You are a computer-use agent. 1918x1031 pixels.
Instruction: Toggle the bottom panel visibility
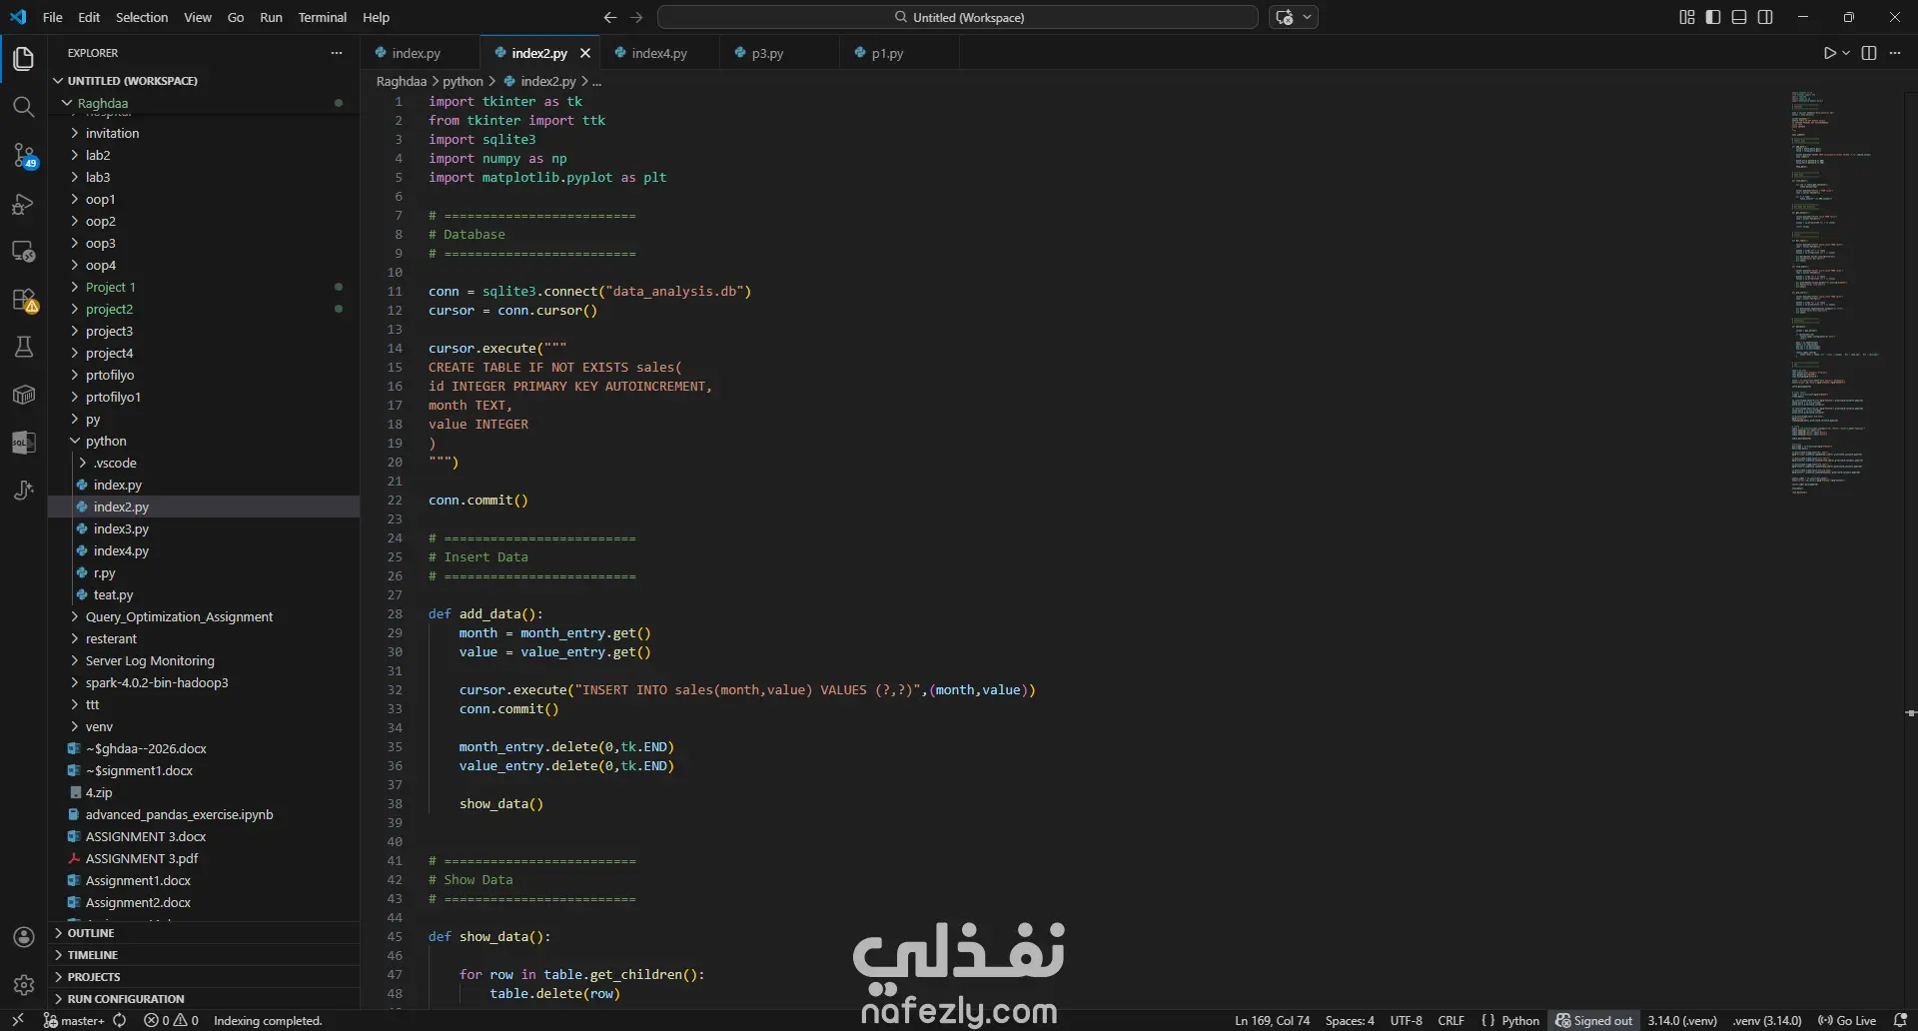(1739, 17)
